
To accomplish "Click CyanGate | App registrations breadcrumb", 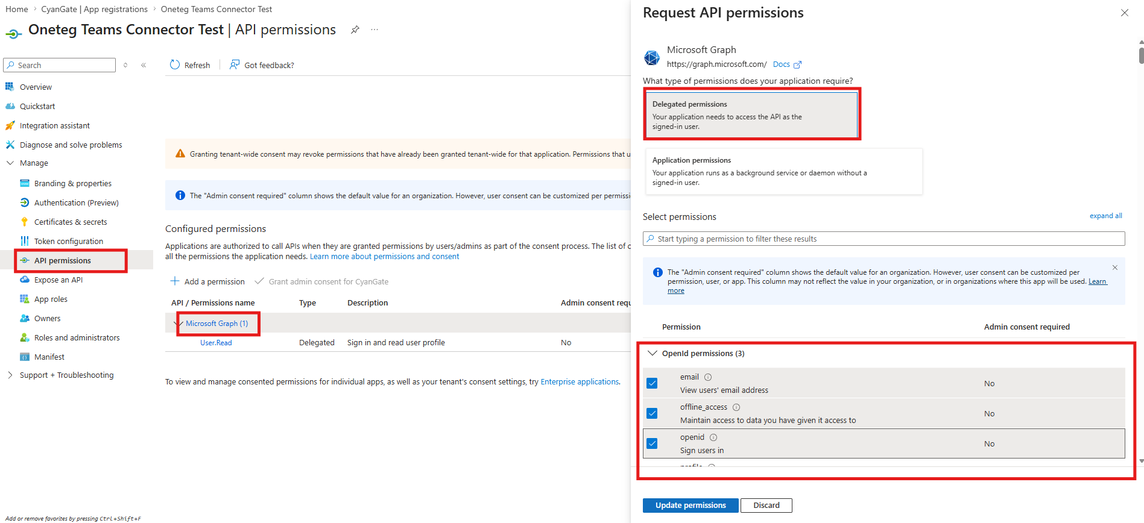I will [95, 9].
